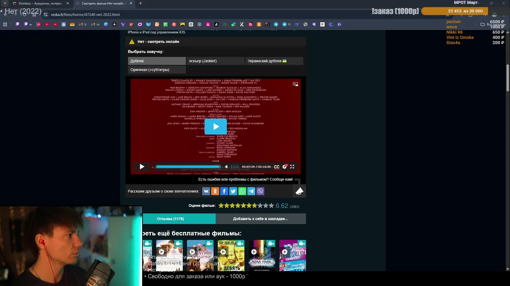
Task: Rate the film with the tenth star
Action: (x=271, y=206)
